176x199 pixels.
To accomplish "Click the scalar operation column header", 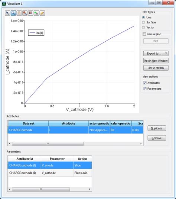I will [x=121, y=123].
